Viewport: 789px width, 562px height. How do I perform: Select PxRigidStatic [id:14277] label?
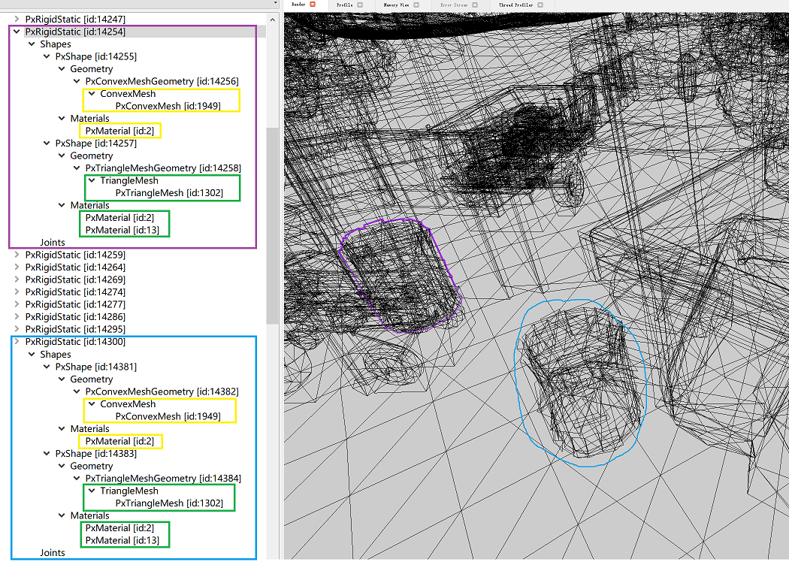[75, 304]
